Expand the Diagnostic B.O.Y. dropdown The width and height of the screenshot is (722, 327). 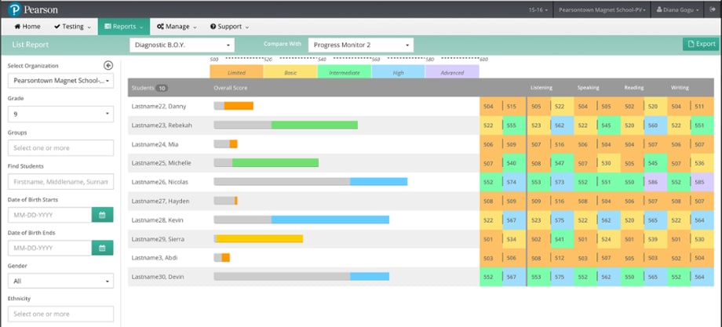[x=181, y=45]
